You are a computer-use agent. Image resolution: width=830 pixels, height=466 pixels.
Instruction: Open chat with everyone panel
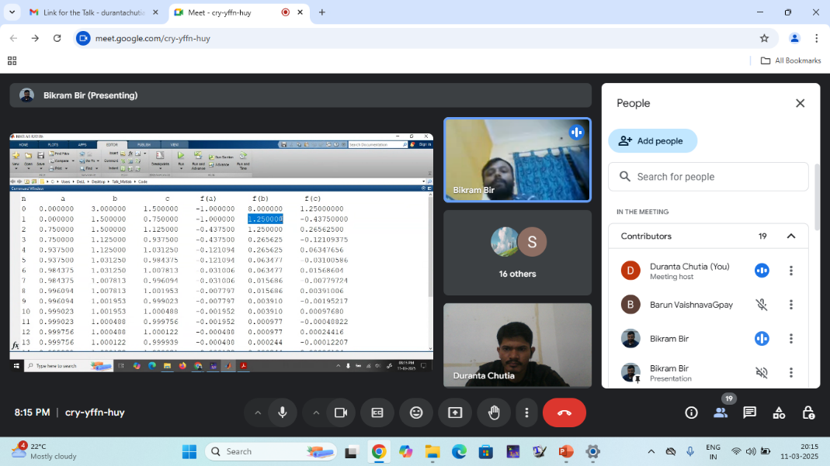click(749, 412)
